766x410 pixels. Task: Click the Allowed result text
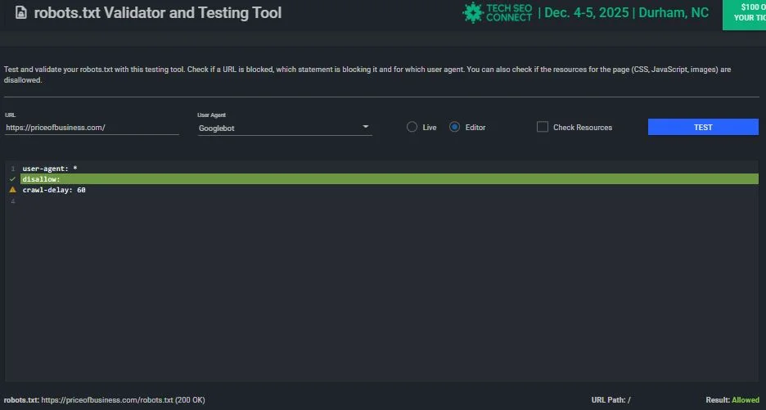[x=746, y=399]
